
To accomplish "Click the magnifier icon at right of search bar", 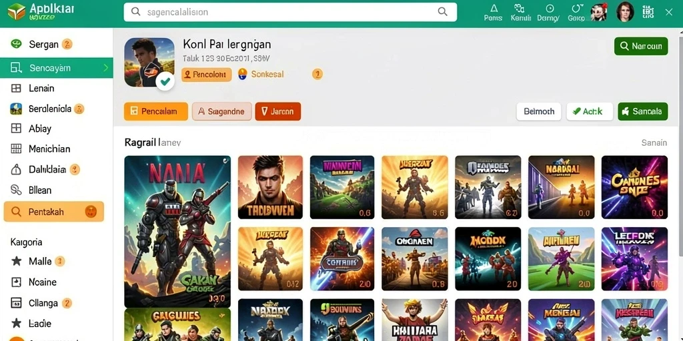I will (x=443, y=12).
